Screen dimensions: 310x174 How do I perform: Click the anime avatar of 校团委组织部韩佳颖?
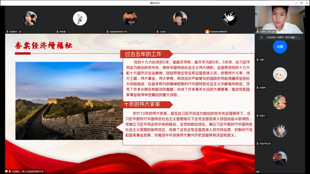pos(230,19)
